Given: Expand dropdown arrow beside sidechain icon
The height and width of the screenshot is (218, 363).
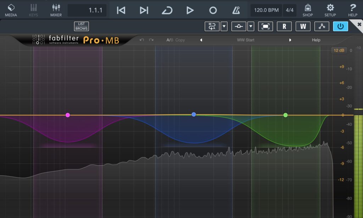Looking at the screenshot, I should point(251,26).
